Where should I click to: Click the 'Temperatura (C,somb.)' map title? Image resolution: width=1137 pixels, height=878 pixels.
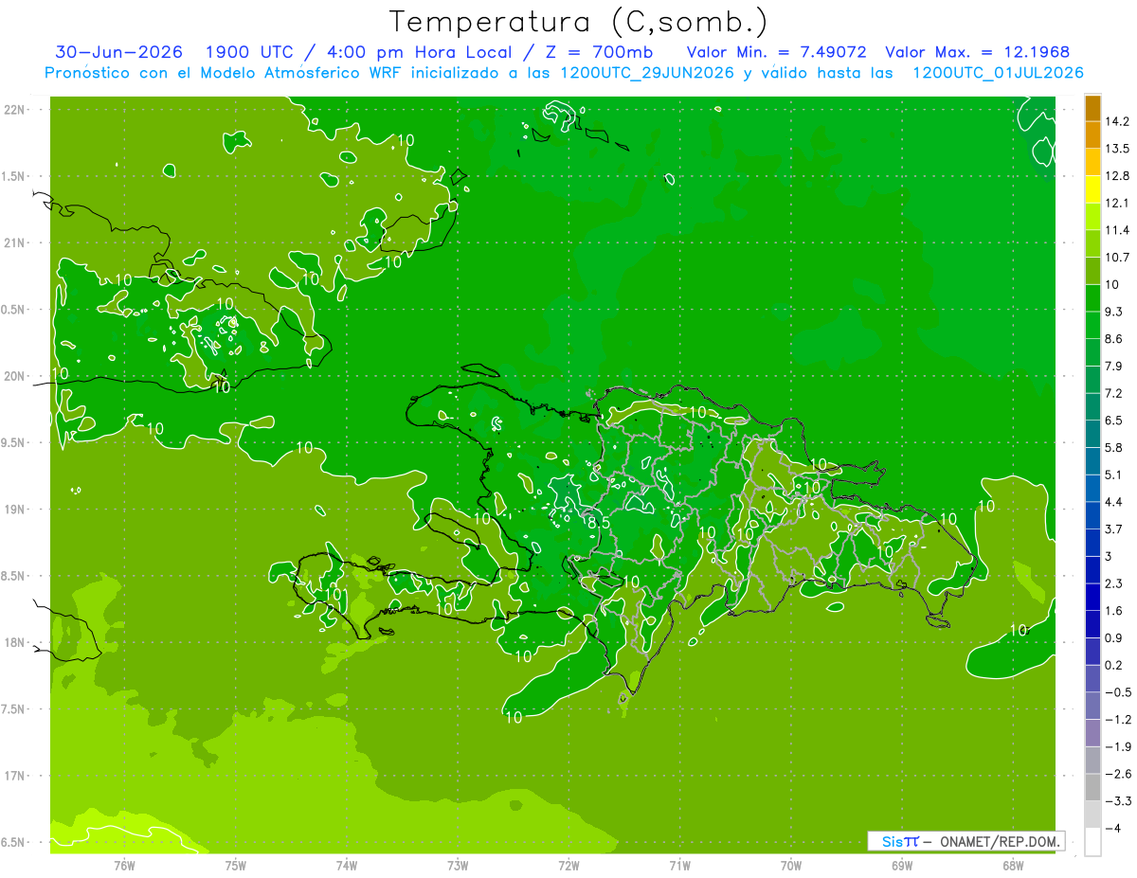tap(578, 22)
